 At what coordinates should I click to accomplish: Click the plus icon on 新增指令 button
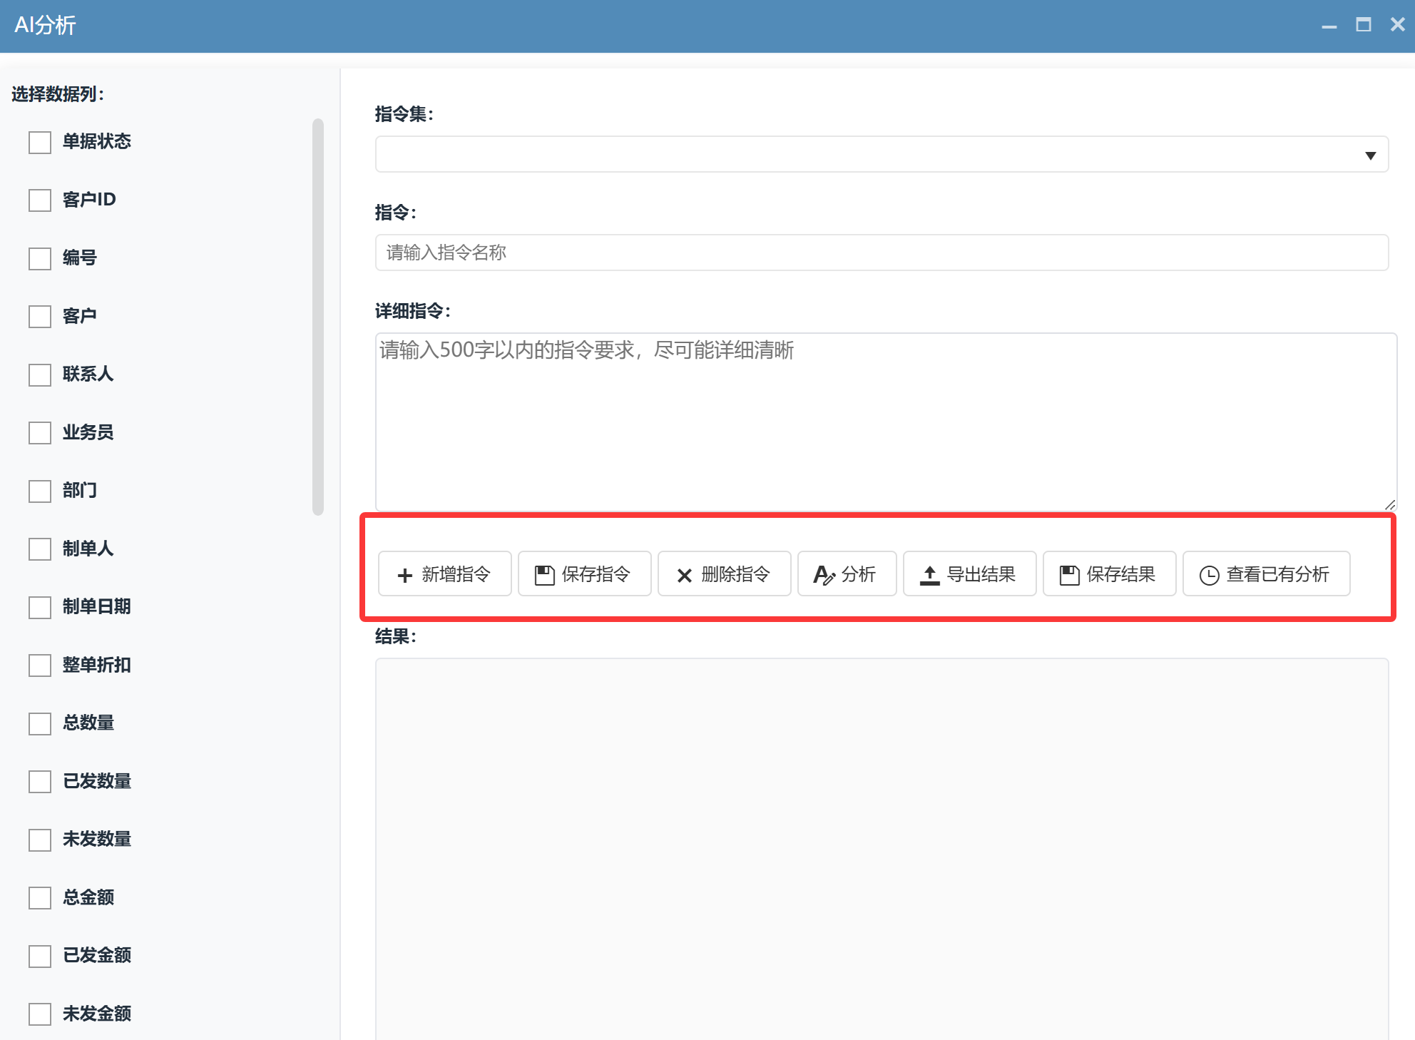(405, 575)
